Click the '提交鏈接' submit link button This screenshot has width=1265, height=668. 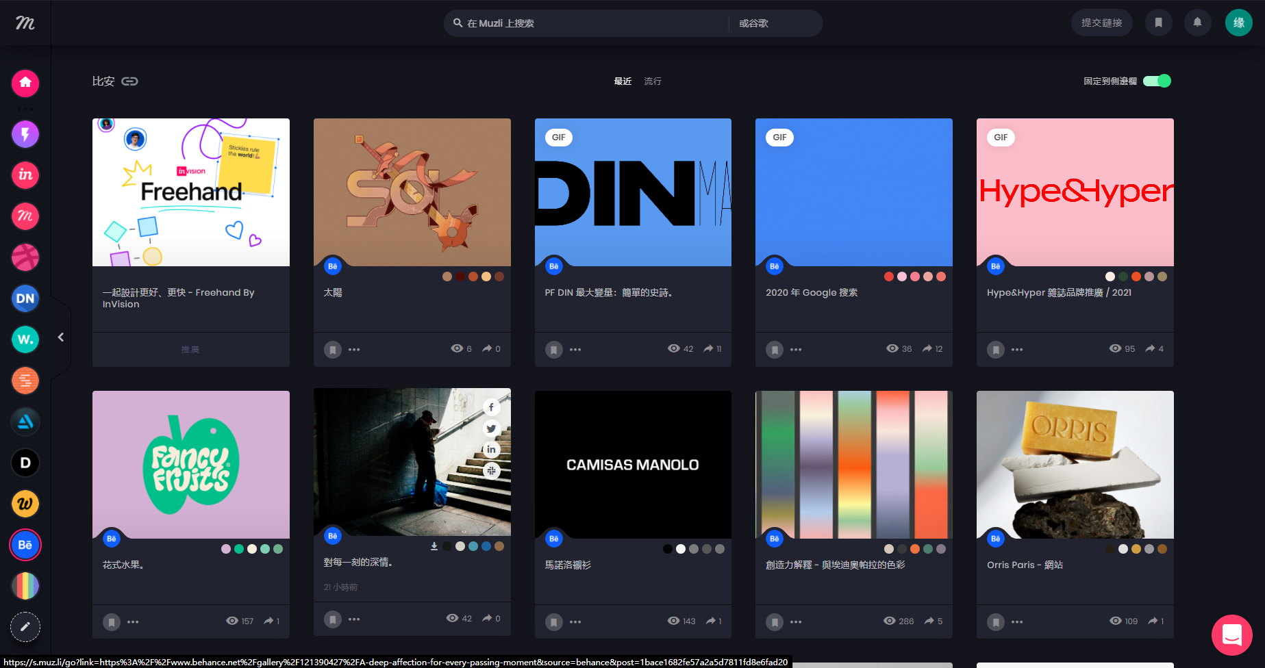(1102, 23)
